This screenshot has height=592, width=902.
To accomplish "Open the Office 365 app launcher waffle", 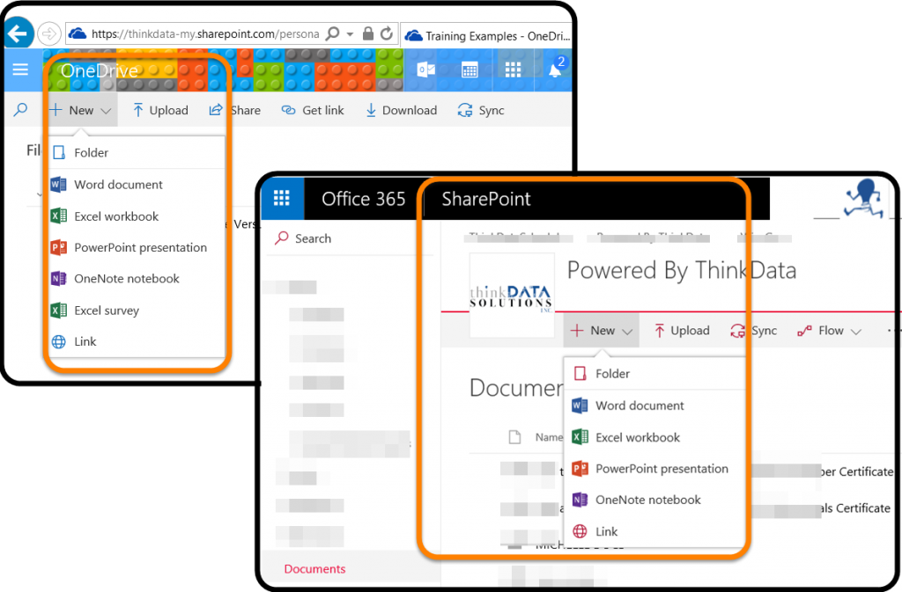I will coord(282,199).
